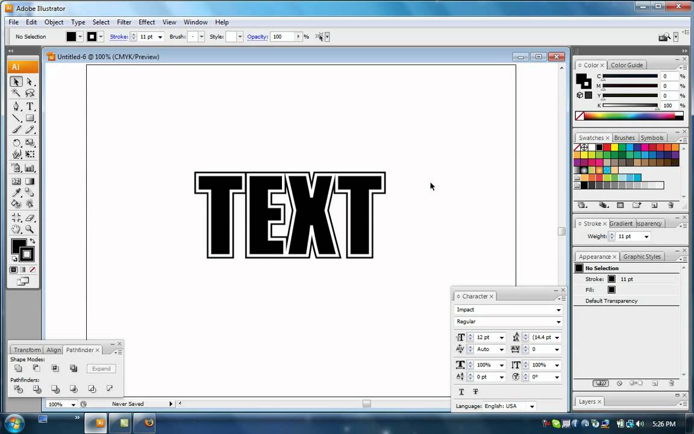Viewport: 694px width, 434px height.
Task: Toggle the Strikethrough button in Character panel
Action: (x=475, y=392)
